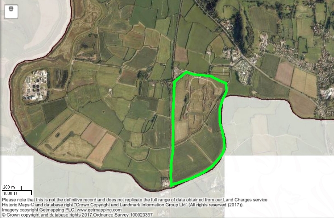Image resolution: width=334 pixels, height=218 pixels.
Task: Click the caravan park area near the main road
Action: click(x=245, y=70)
